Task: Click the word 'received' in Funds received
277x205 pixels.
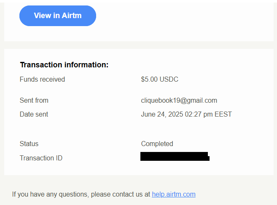Action: click(54, 80)
